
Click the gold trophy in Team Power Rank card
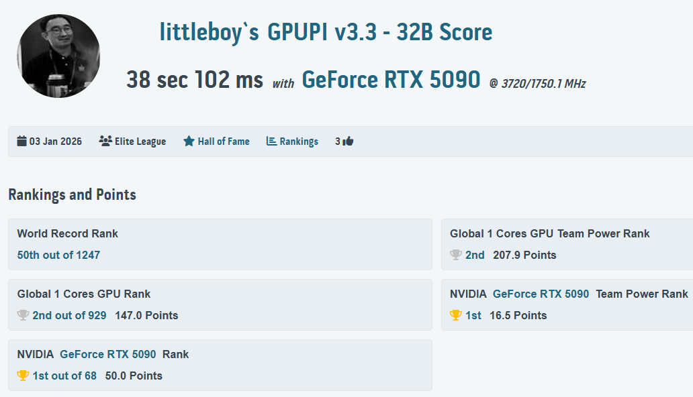coord(456,315)
